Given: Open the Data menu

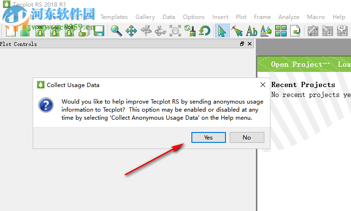Looking at the screenshot, I should [x=169, y=17].
